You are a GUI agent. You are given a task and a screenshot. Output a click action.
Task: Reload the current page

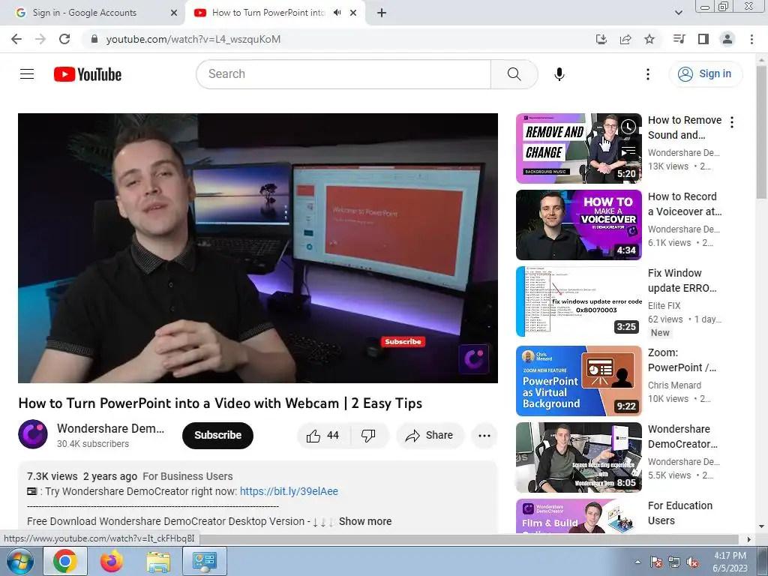[x=64, y=39]
